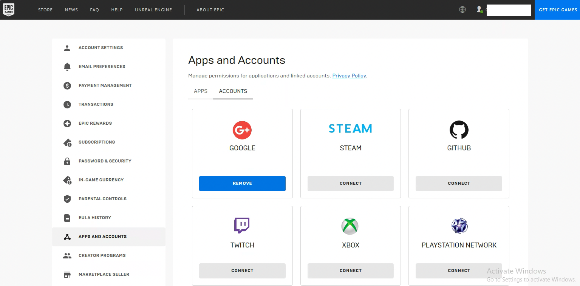
Task: Click the Apps and Accounts nodes icon
Action: point(67,237)
